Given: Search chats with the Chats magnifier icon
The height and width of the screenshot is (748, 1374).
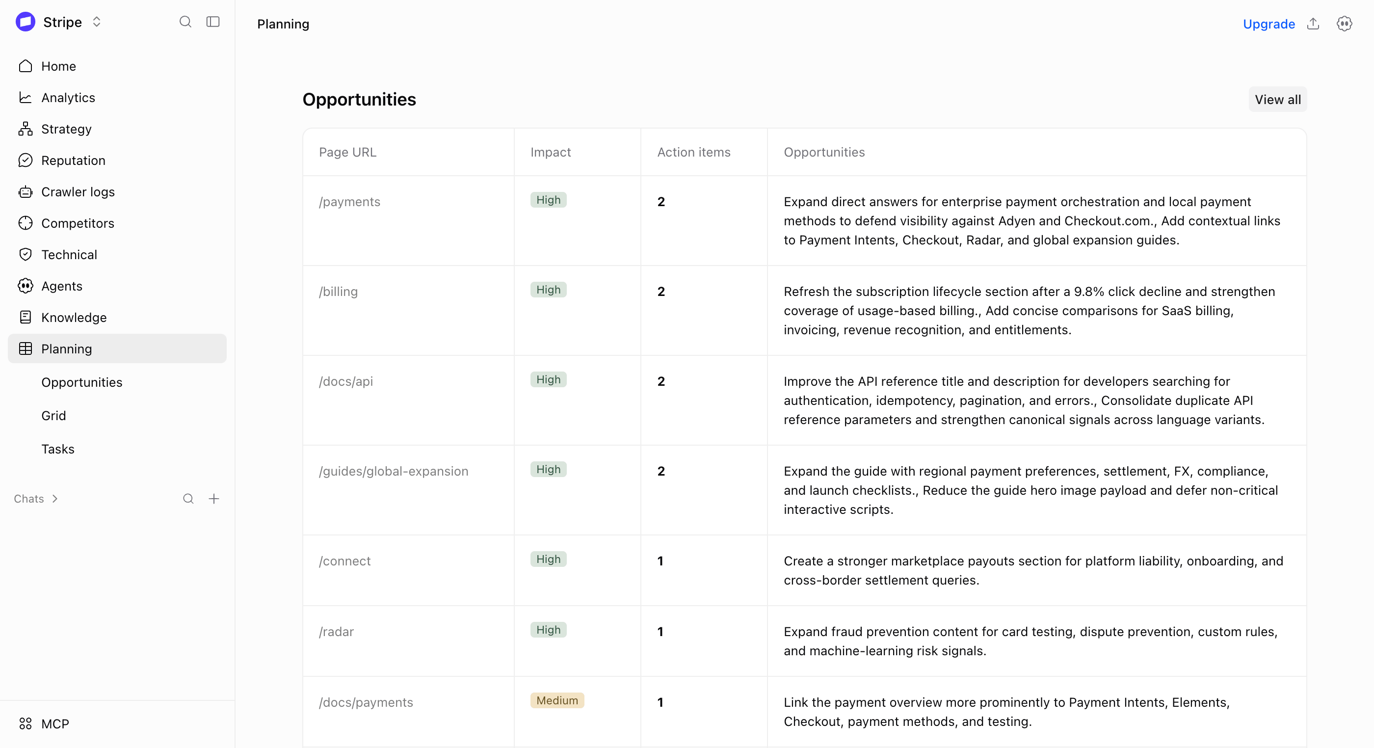Looking at the screenshot, I should click(188, 499).
